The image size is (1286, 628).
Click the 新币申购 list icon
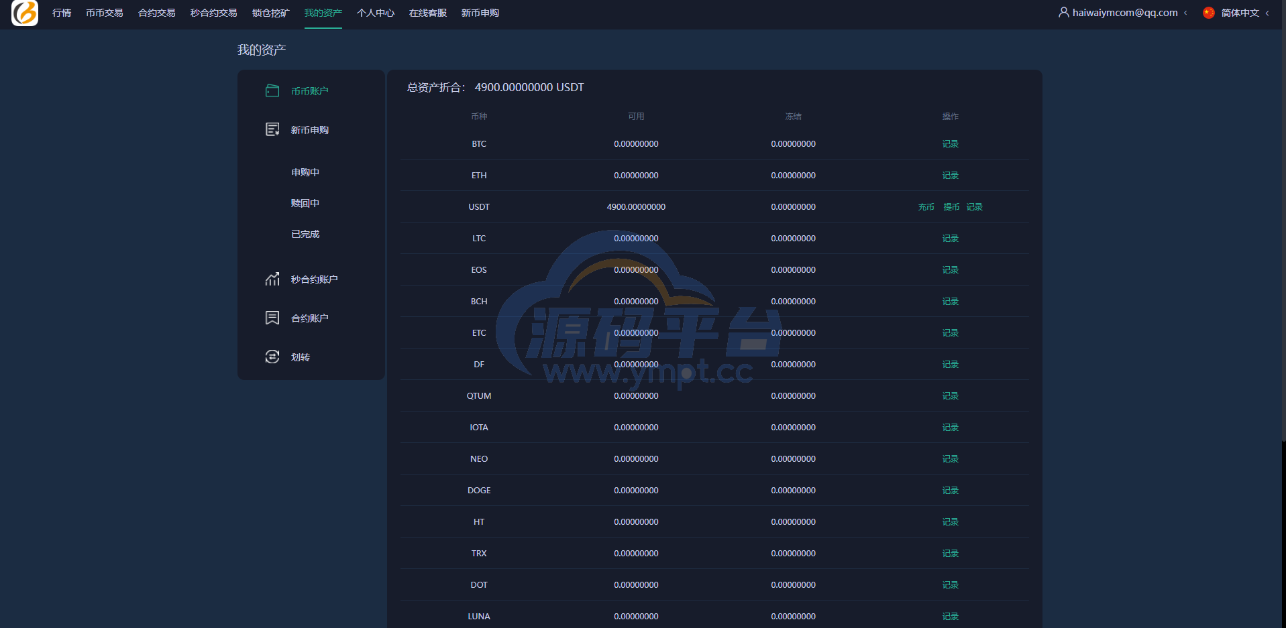(272, 129)
